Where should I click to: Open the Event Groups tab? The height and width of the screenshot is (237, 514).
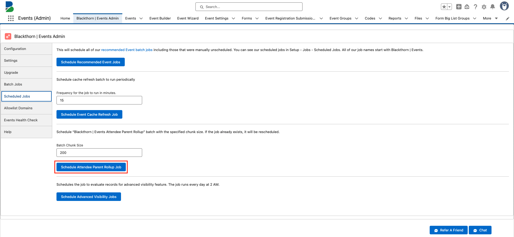(341, 18)
